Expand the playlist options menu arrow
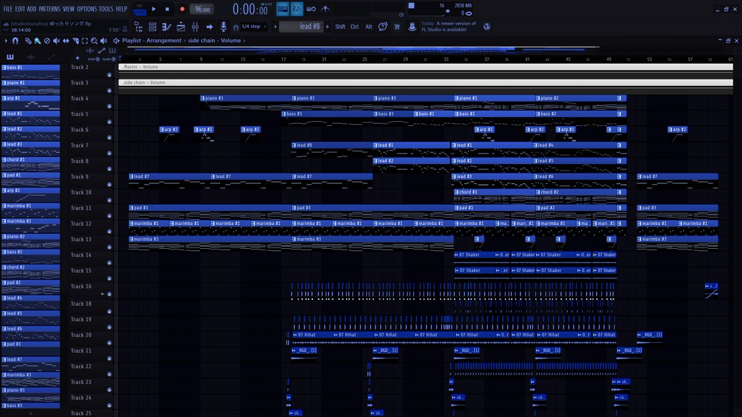742x417 pixels. tap(6, 41)
